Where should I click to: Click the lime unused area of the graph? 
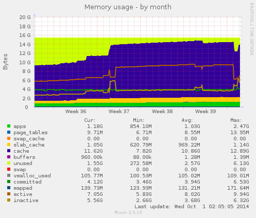click(69, 50)
